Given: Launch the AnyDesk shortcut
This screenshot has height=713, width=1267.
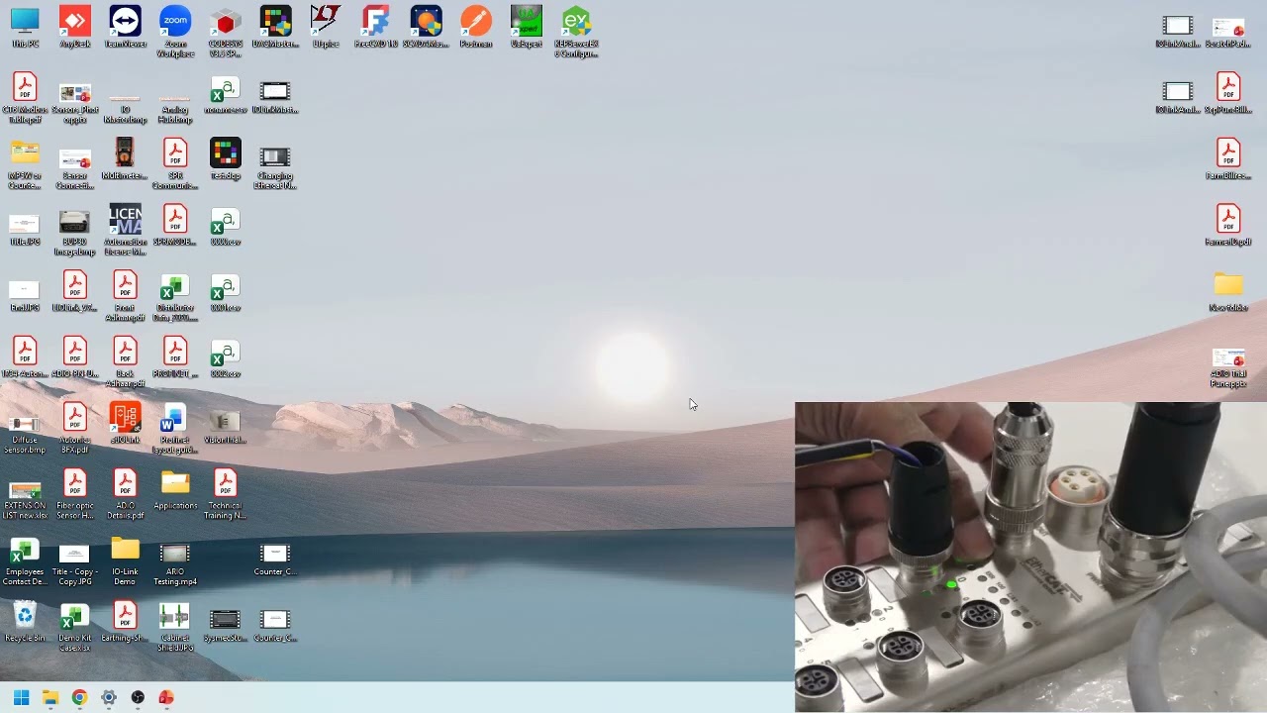Looking at the screenshot, I should (75, 28).
